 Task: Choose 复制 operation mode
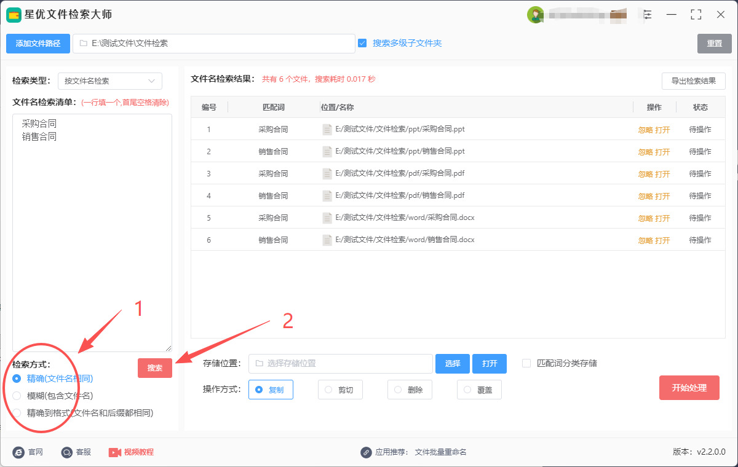point(271,390)
